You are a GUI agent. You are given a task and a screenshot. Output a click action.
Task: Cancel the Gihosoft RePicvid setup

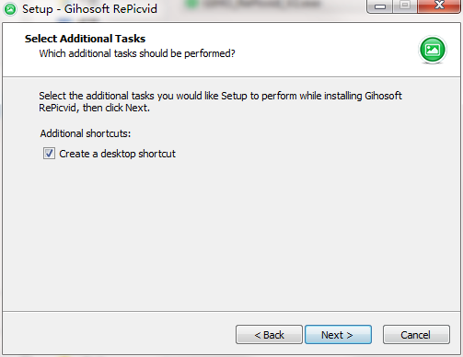(416, 335)
